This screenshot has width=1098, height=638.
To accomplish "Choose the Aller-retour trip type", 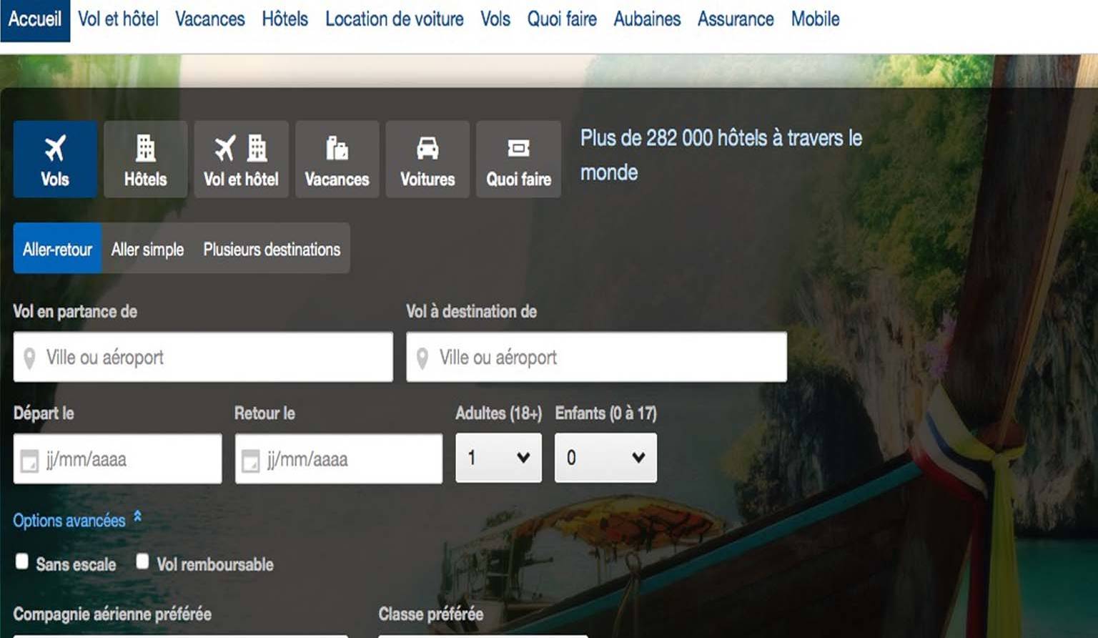I will tap(58, 248).
